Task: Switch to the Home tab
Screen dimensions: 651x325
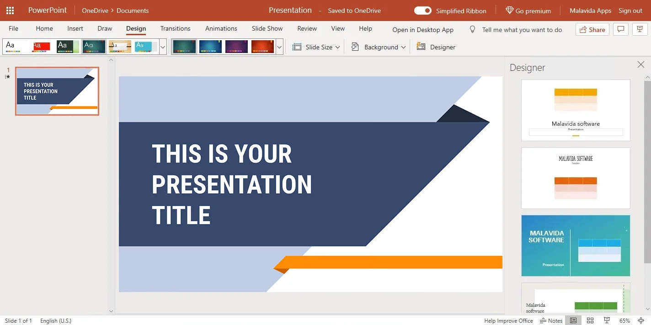Action: click(x=44, y=28)
